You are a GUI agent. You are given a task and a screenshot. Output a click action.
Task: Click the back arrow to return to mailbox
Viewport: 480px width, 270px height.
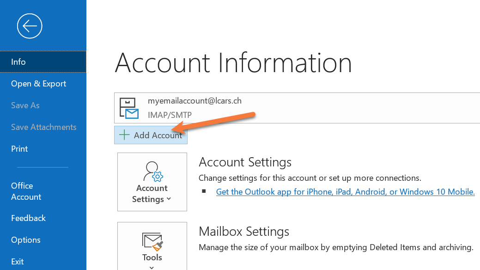30,26
